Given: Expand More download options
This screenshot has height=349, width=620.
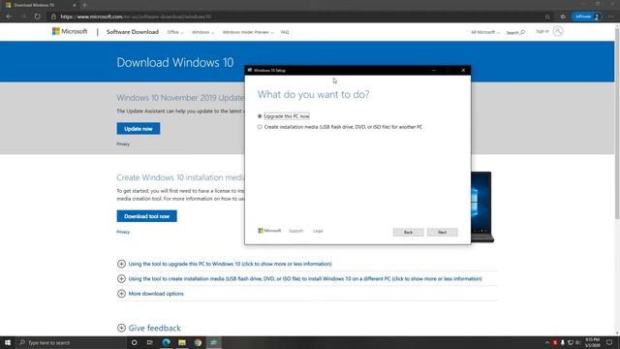Looking at the screenshot, I should (x=151, y=294).
